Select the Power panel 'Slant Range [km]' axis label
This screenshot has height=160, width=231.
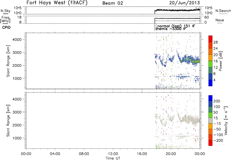click(x=8, y=61)
